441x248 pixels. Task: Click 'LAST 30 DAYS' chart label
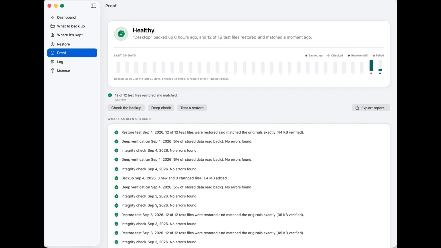click(125, 56)
